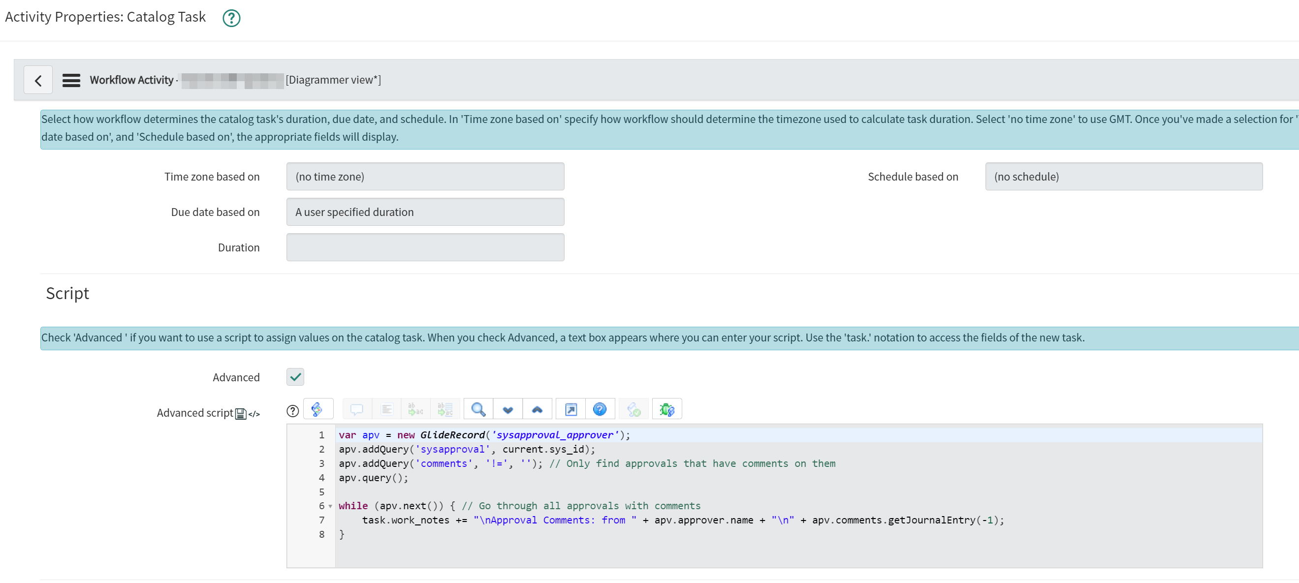Collapse the while loop at line 6
This screenshot has height=583, width=1299.
tap(331, 506)
